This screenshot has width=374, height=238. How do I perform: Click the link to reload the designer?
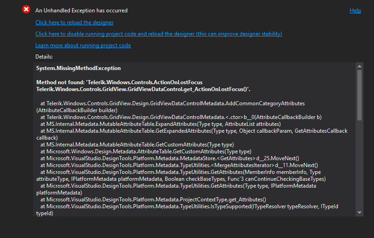point(74,22)
